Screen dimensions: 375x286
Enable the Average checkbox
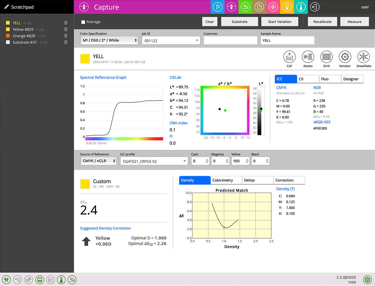(83, 22)
